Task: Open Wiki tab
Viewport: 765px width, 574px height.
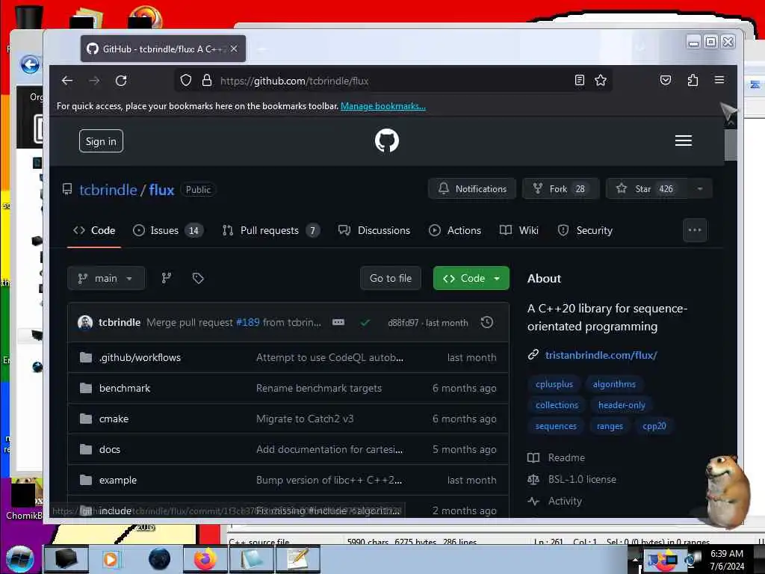Action: click(x=519, y=230)
